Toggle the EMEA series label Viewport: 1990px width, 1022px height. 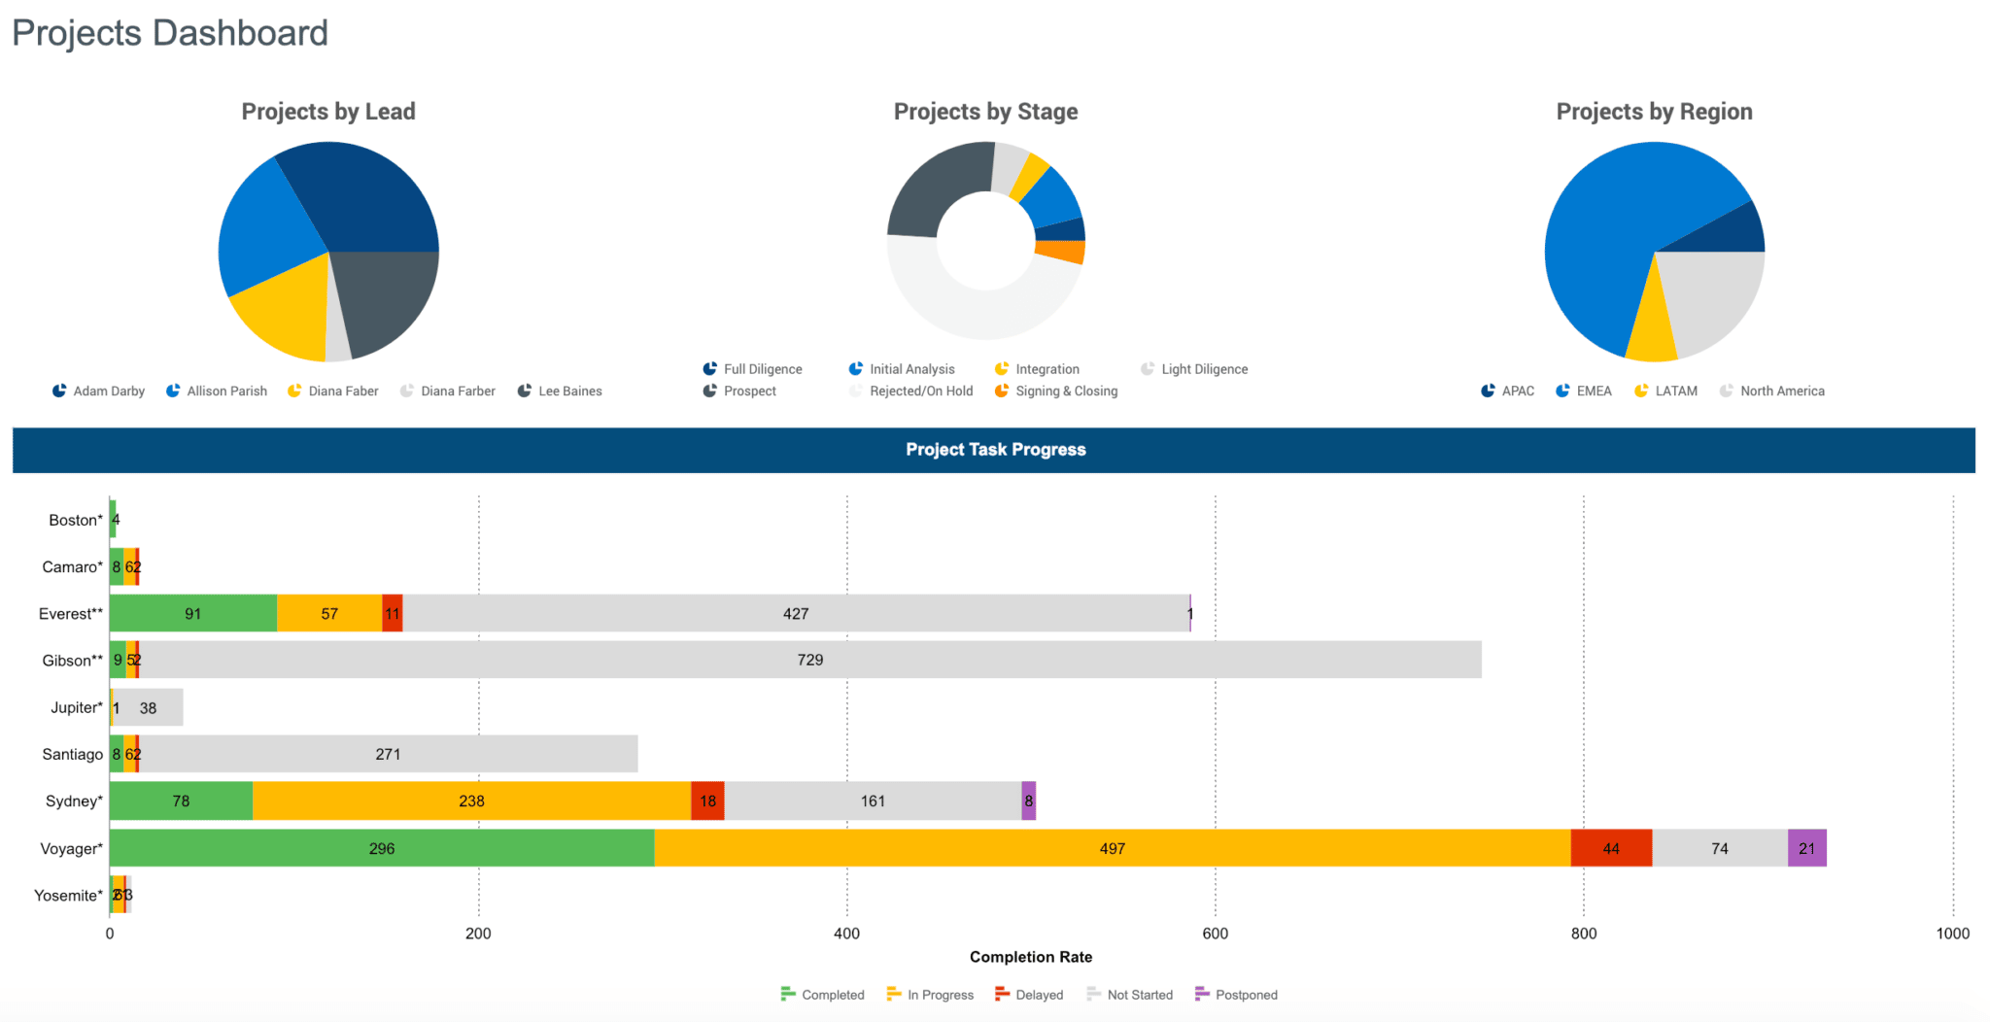(1594, 391)
